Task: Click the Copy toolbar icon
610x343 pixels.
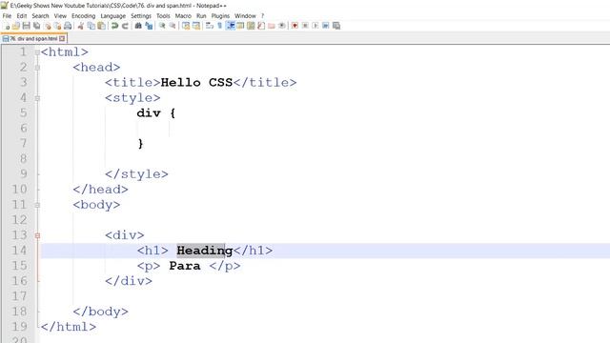Action: (91, 26)
